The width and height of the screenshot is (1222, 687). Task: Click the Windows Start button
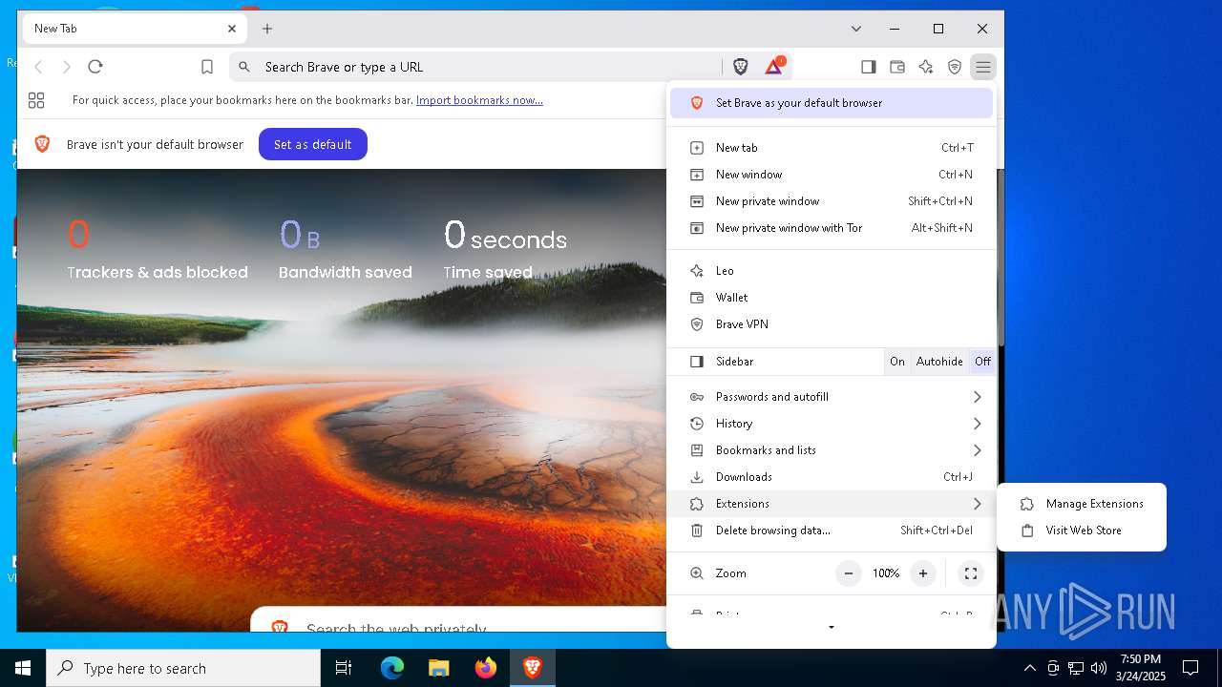click(x=23, y=668)
